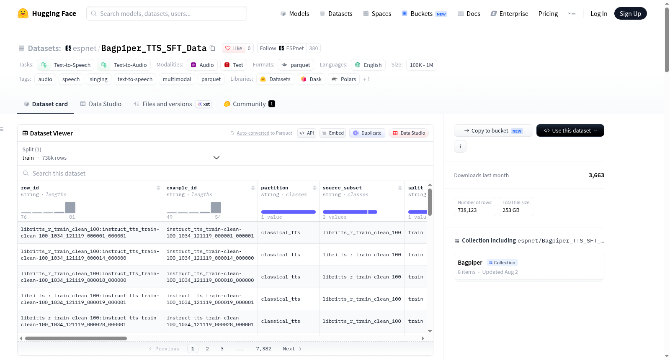Image resolution: width=670 pixels, height=360 pixels.
Task: Open the Datasets library tag
Action: [276, 79]
